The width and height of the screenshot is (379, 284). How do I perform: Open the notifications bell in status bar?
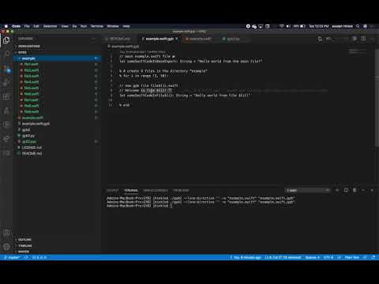tap(373, 257)
